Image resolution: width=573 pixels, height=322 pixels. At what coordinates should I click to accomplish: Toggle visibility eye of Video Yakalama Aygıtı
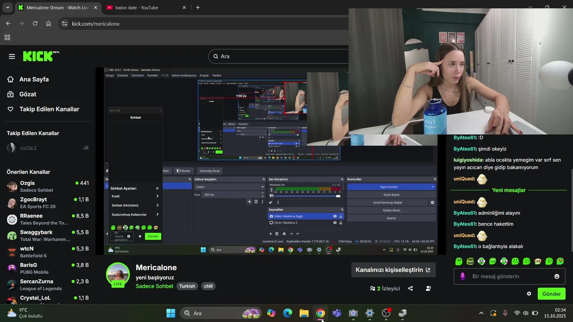tap(335, 216)
